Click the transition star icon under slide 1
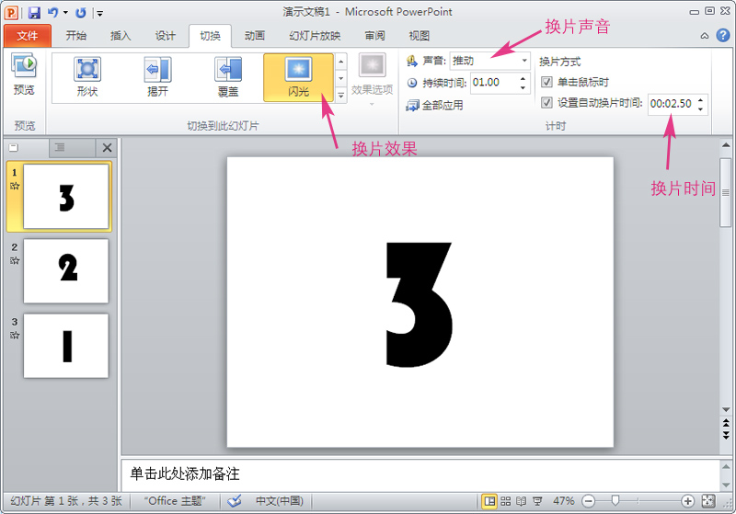 [15, 186]
